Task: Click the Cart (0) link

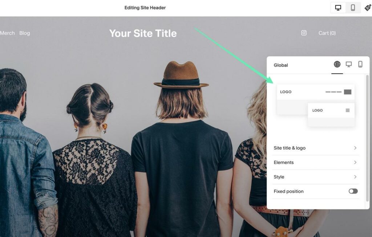Action: coord(327,33)
